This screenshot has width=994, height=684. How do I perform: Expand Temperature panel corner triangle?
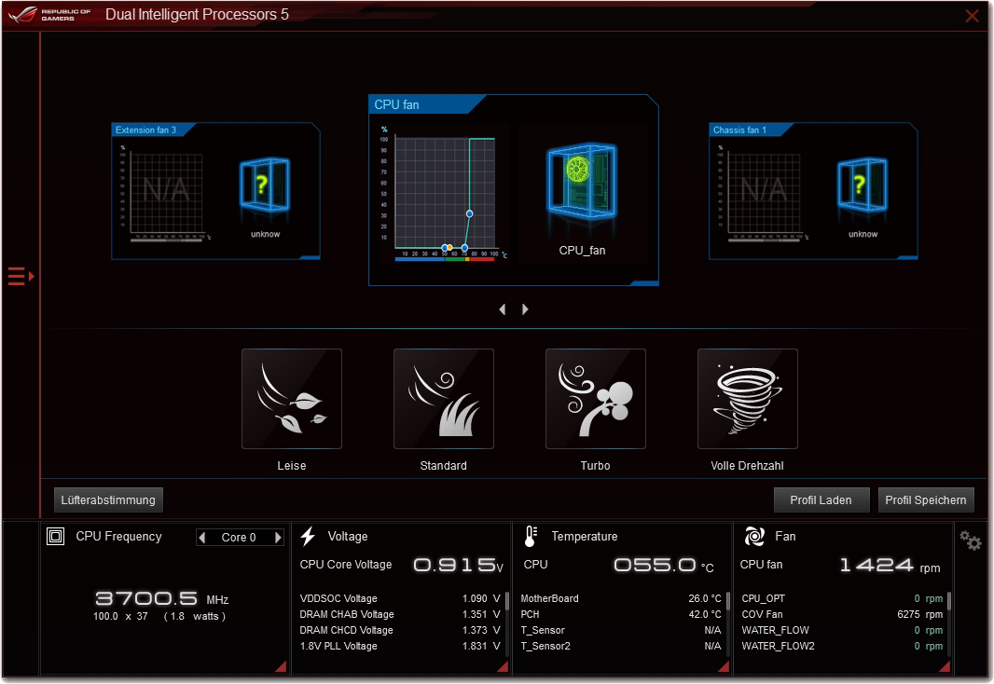coord(724,666)
